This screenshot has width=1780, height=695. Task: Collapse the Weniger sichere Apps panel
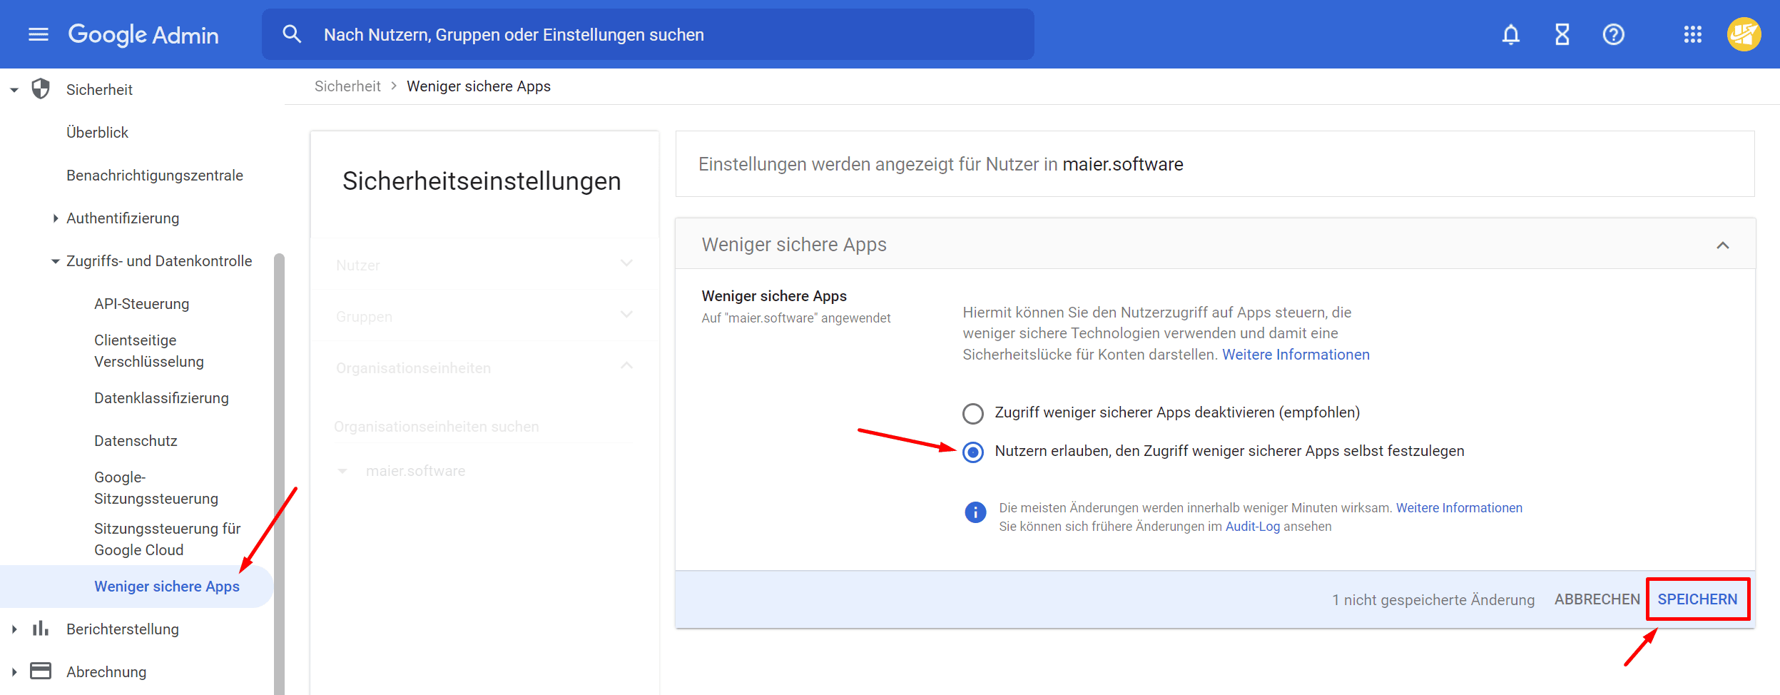pos(1722,245)
